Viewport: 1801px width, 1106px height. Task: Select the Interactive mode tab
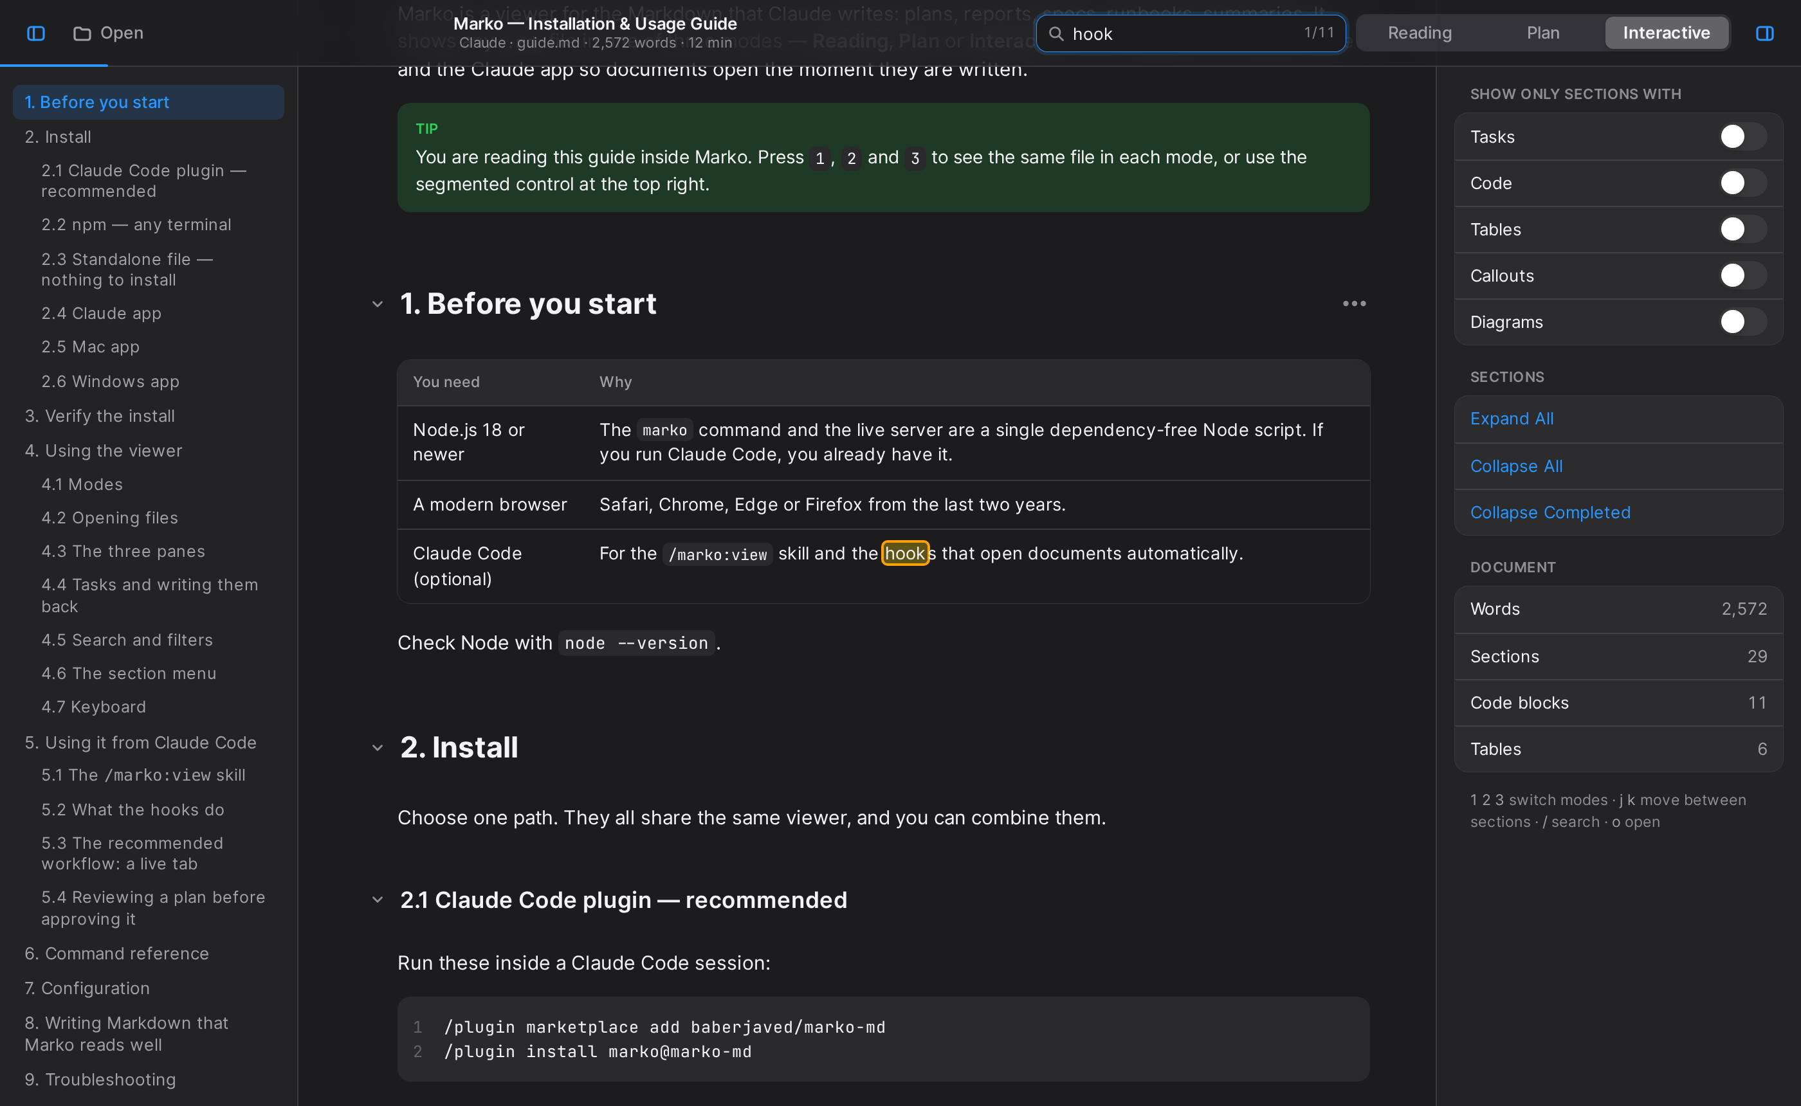tap(1667, 33)
